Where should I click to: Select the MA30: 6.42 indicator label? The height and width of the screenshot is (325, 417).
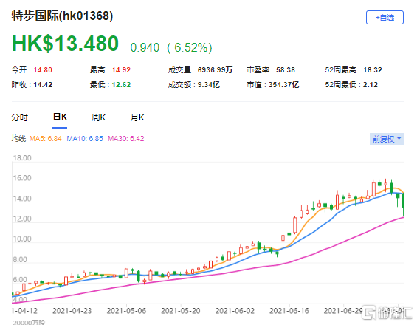(125, 139)
